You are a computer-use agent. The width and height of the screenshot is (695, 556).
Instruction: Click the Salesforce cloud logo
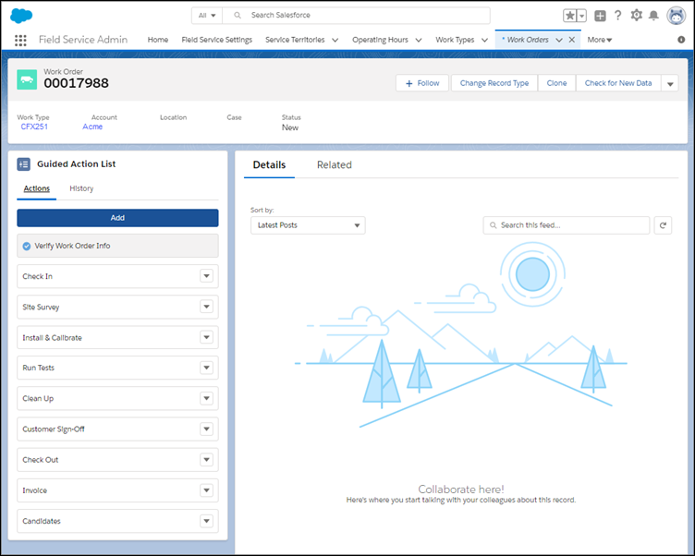click(21, 16)
